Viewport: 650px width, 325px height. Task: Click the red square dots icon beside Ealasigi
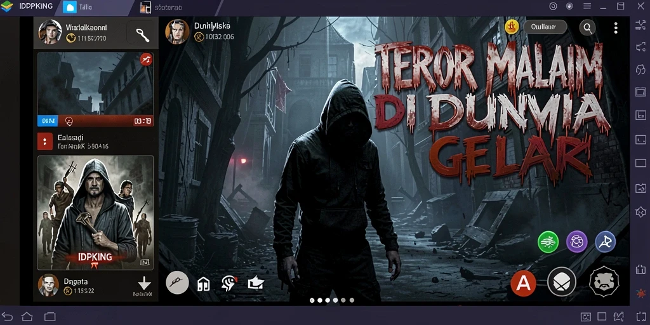tap(45, 142)
